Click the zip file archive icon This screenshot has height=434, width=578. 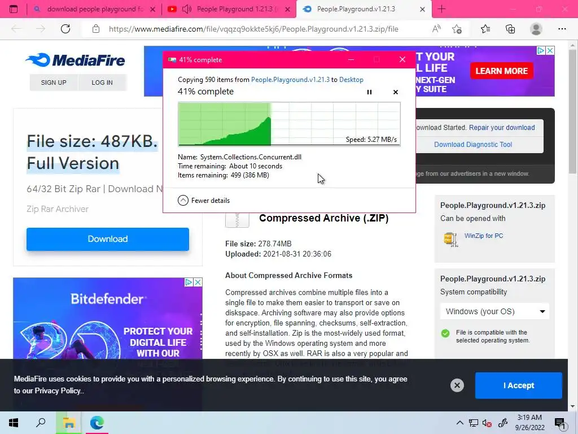[x=237, y=220]
